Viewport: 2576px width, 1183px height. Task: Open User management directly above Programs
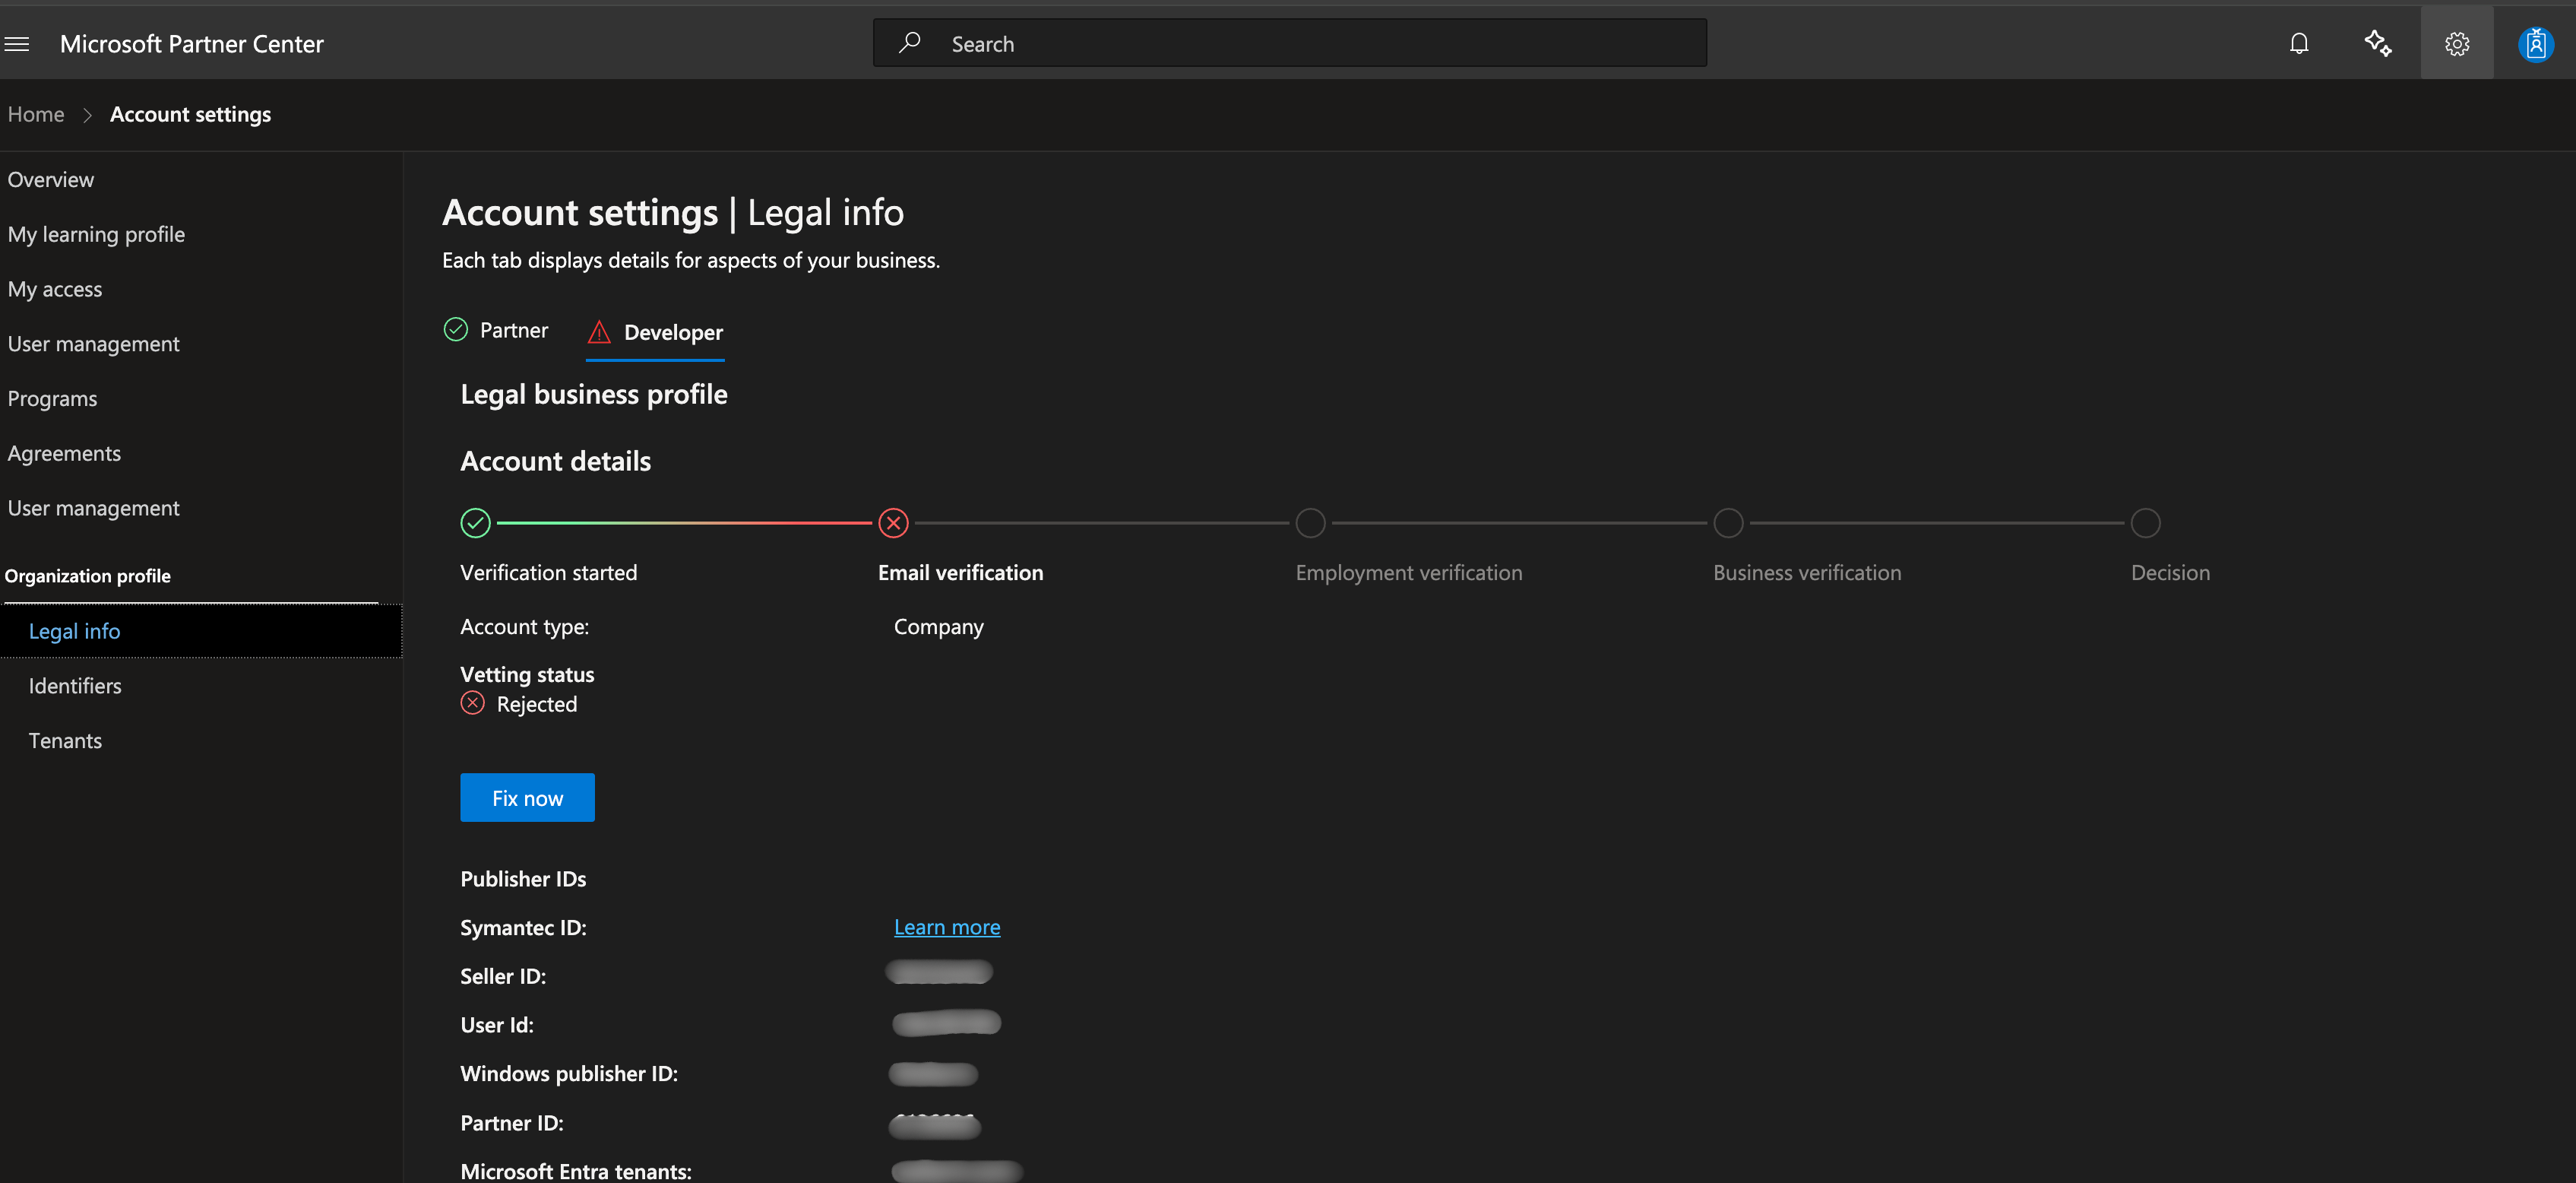coord(93,344)
